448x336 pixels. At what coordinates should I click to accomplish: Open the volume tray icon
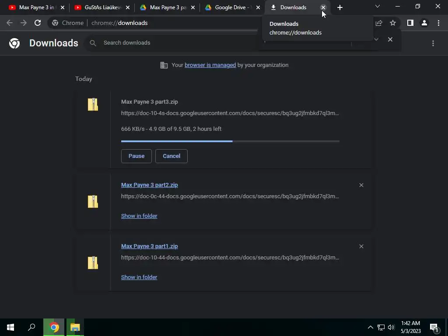click(x=391, y=327)
